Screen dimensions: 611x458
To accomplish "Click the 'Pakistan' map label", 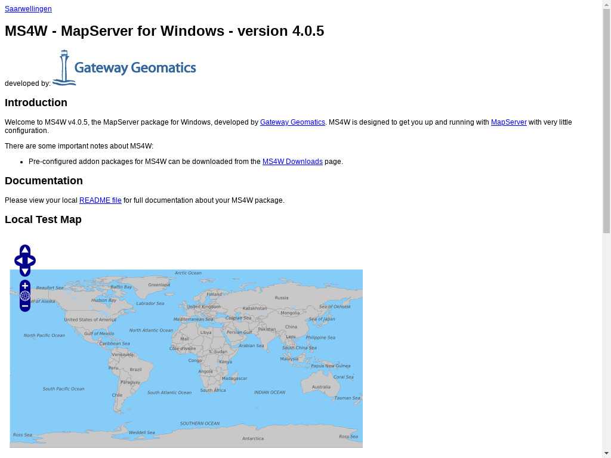I will (267, 329).
